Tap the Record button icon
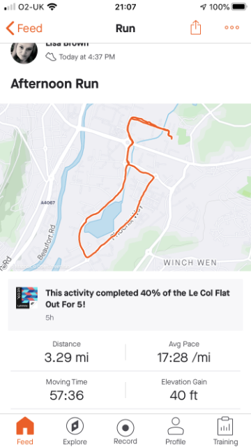 (x=125, y=428)
